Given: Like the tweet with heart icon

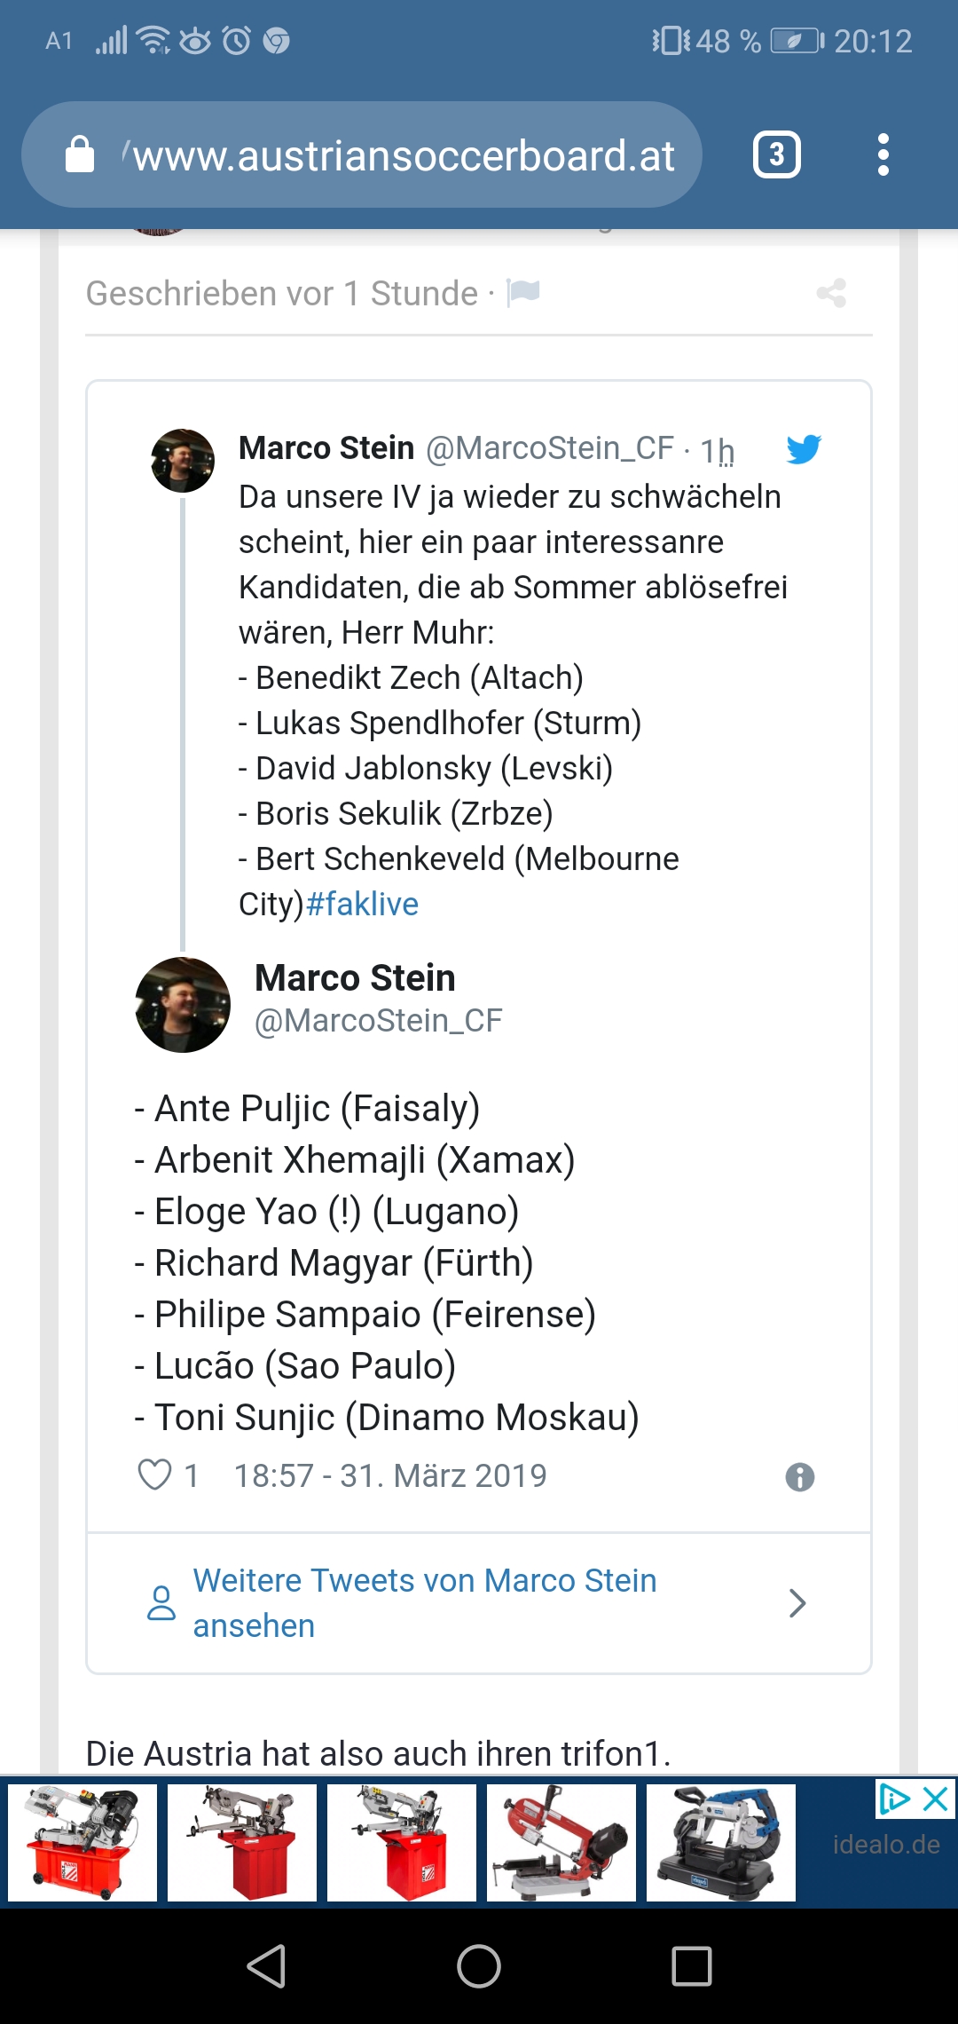Looking at the screenshot, I should coord(154,1475).
